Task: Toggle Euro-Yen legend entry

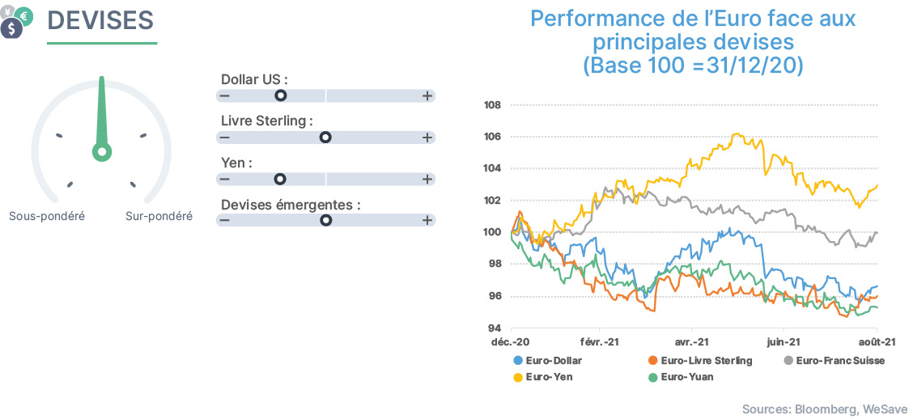Action: point(541,377)
